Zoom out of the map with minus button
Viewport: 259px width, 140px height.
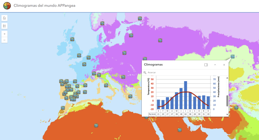tap(4, 40)
